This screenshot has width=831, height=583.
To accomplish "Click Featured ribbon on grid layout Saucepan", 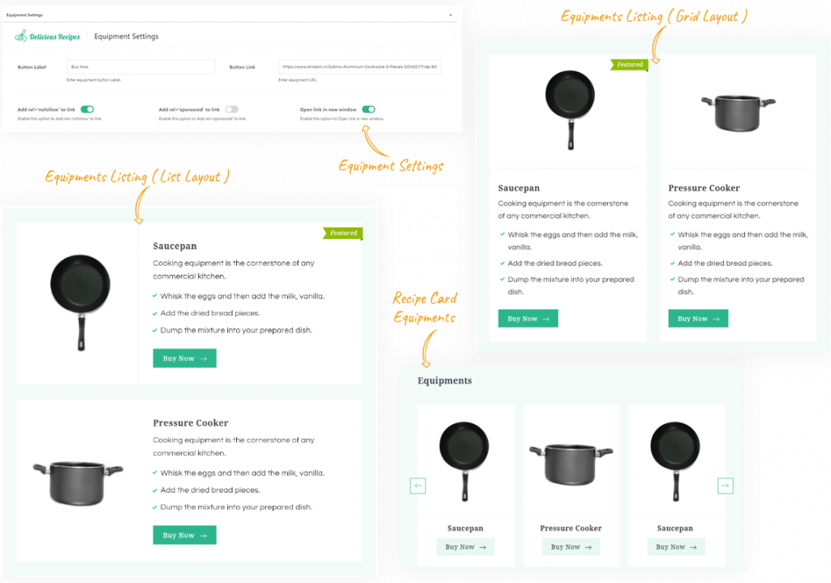I will point(629,65).
